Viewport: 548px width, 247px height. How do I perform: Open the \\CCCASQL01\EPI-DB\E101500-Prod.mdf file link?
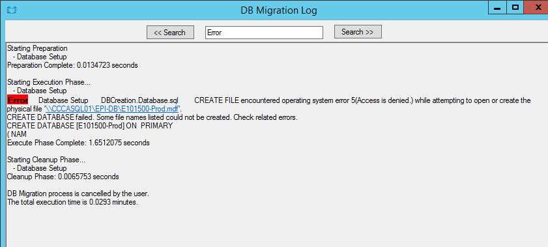click(112, 109)
